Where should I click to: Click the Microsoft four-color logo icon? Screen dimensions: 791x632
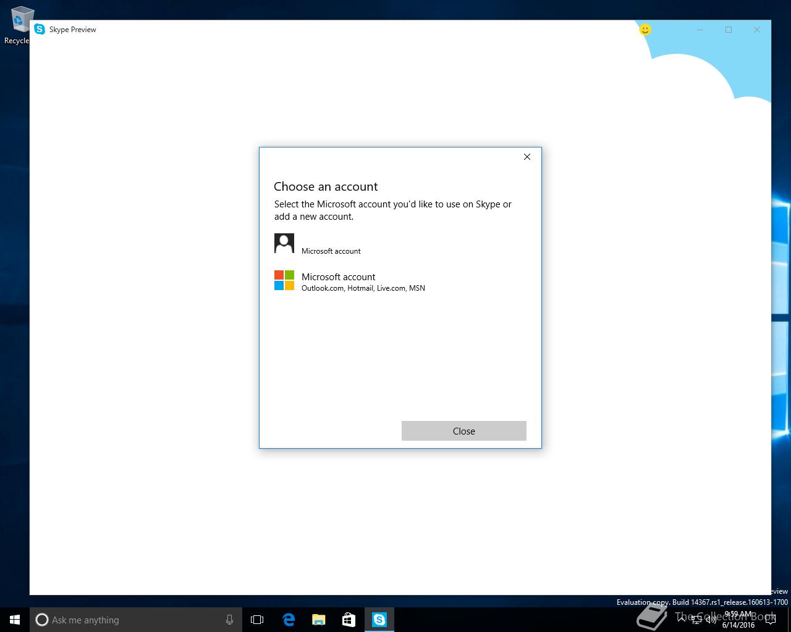click(284, 280)
